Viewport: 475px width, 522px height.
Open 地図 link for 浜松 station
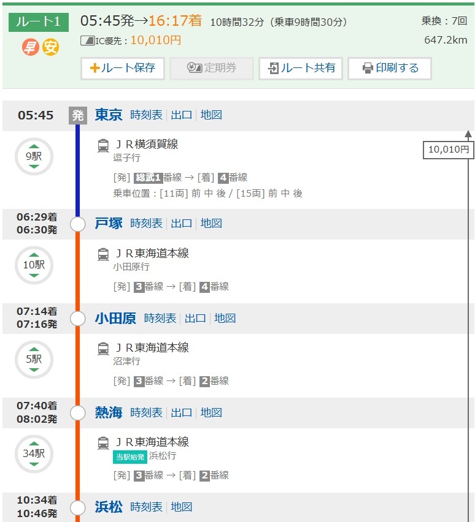point(182,507)
